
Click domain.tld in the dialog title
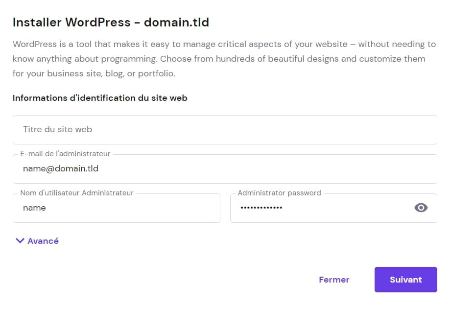coord(176,23)
